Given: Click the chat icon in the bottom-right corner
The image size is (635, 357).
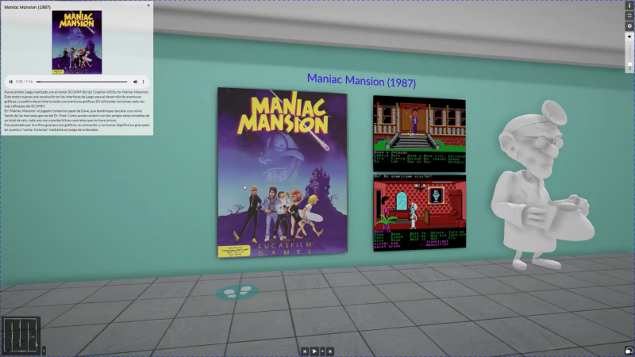Looking at the screenshot, I should 629,351.
